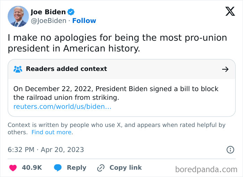This screenshot has width=243, height=177.
Task: Like the post with the heart icon
Action: (13, 168)
